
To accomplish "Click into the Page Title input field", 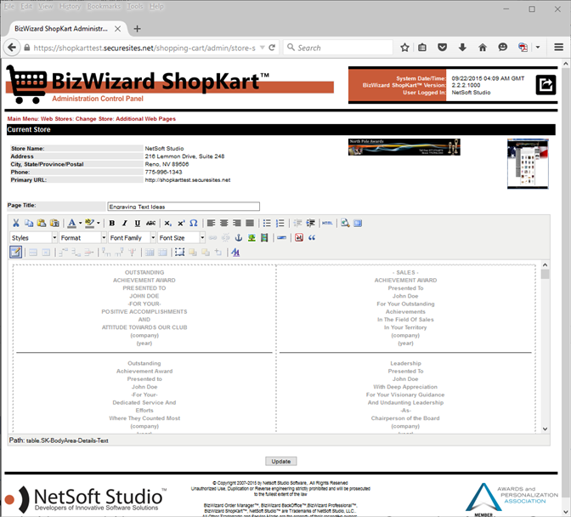I will [x=184, y=207].
